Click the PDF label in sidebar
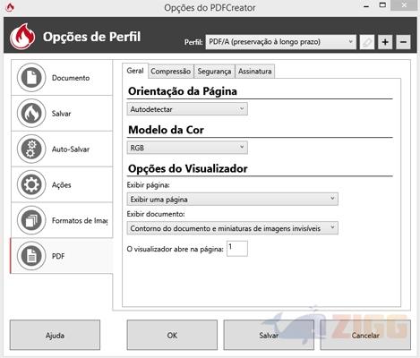Screen dimensions: 420x358 pyautogui.click(x=58, y=256)
